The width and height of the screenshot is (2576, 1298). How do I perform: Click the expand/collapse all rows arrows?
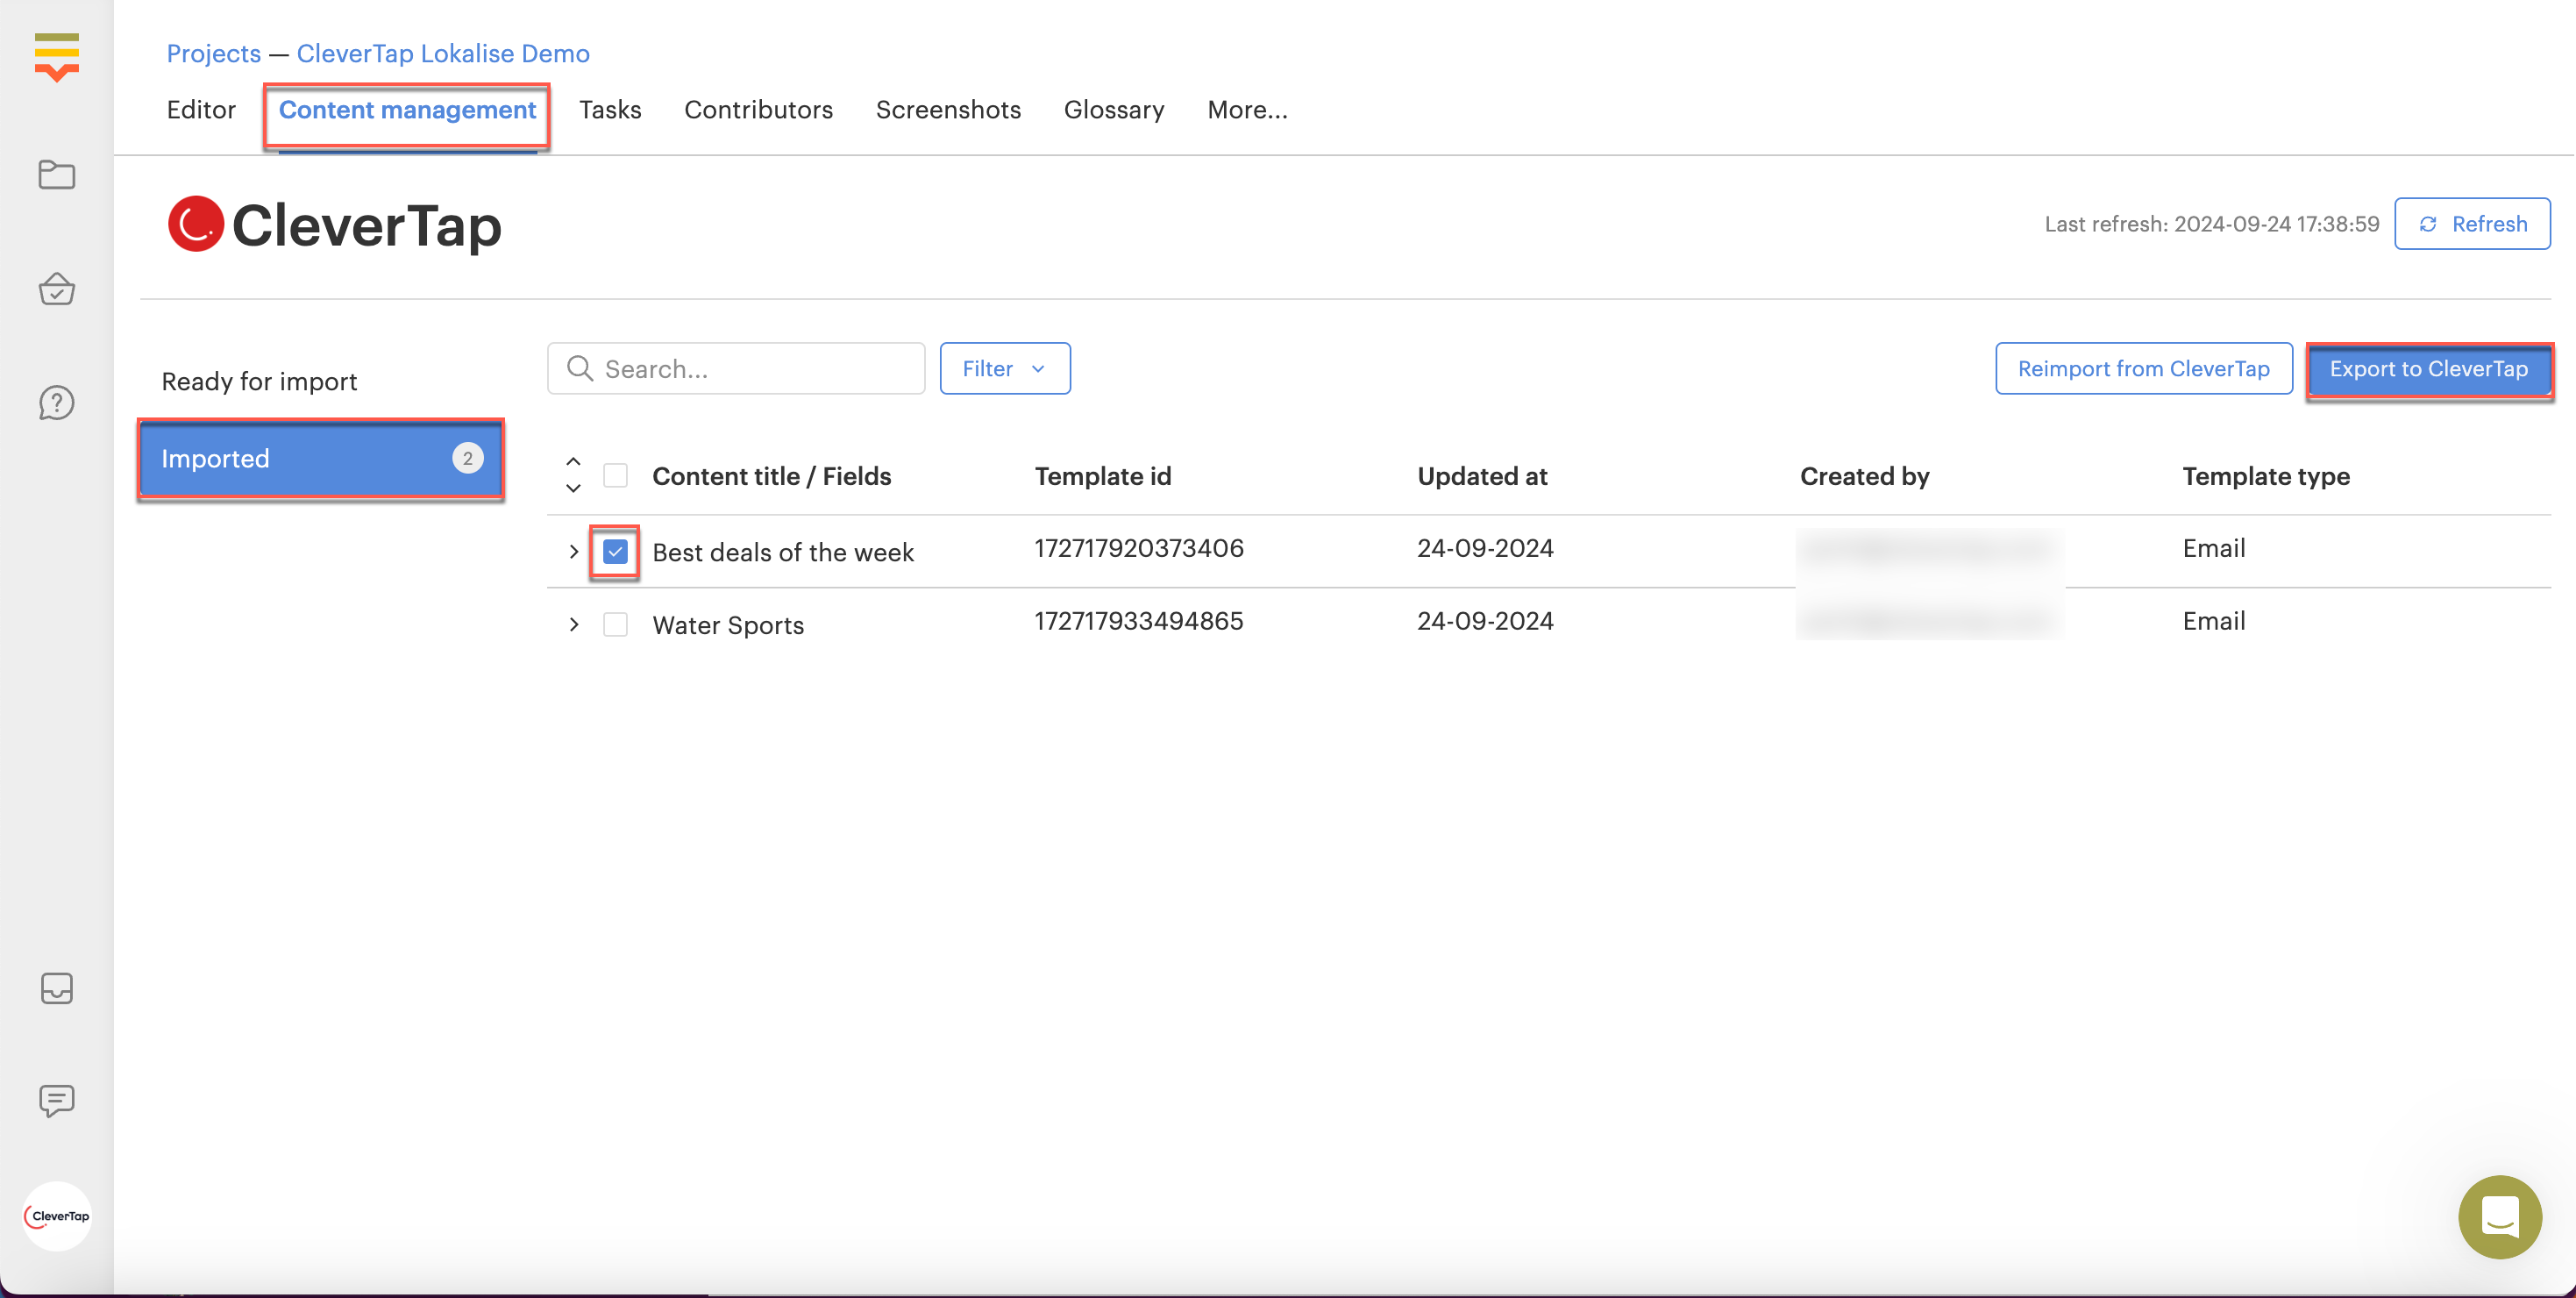pos(573,475)
